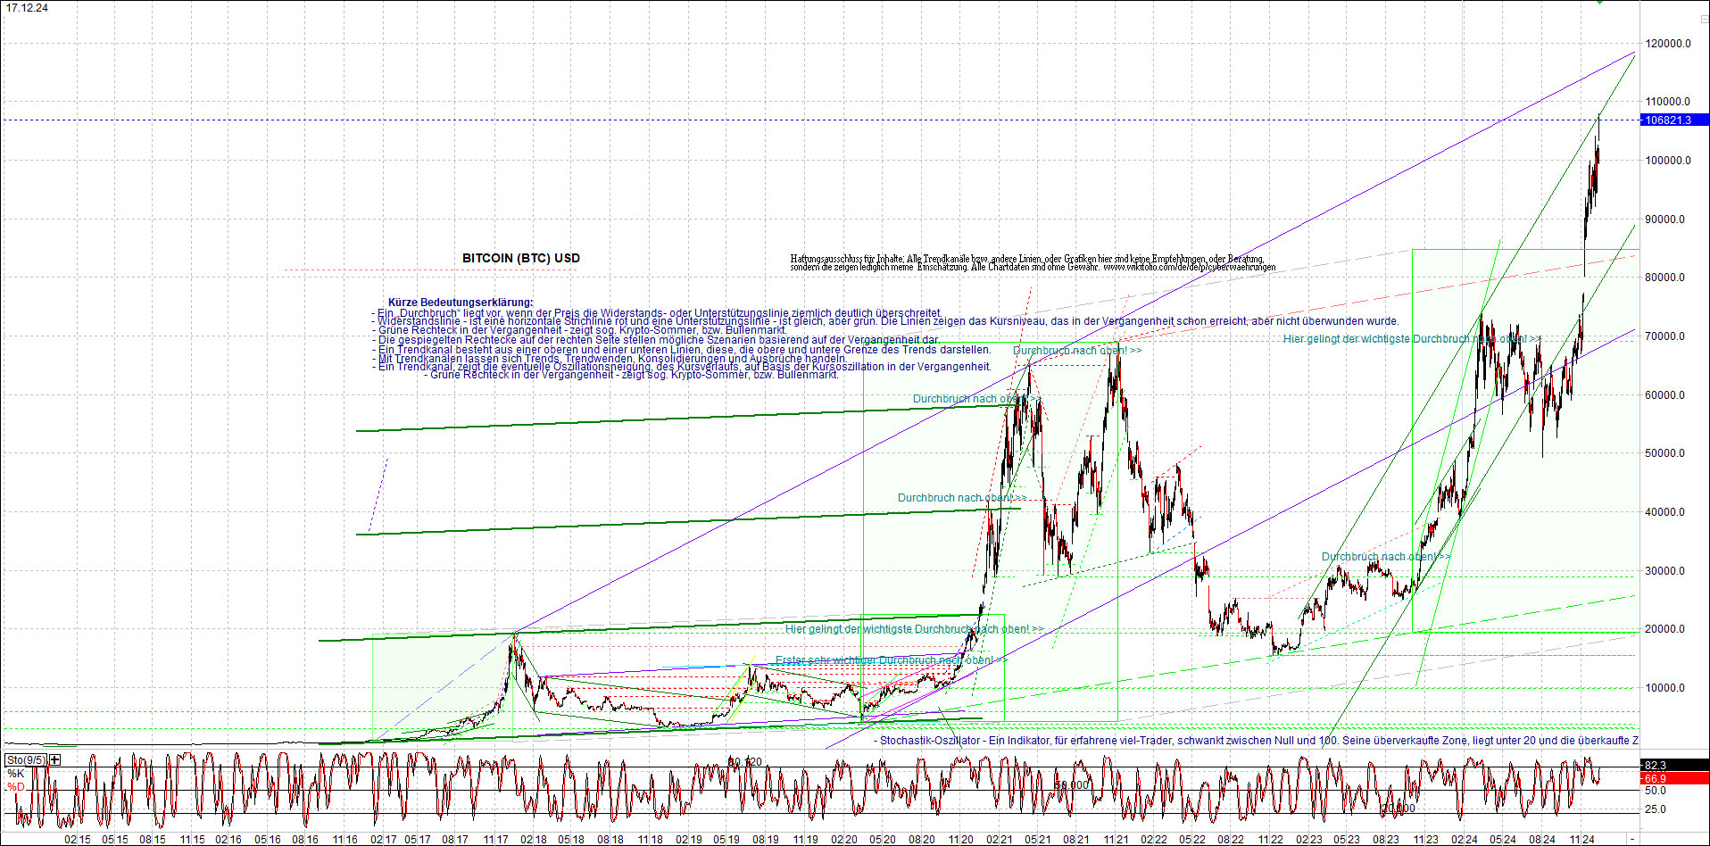Click the 50000.0 price axis label
The height and width of the screenshot is (846, 1710).
point(1665,453)
